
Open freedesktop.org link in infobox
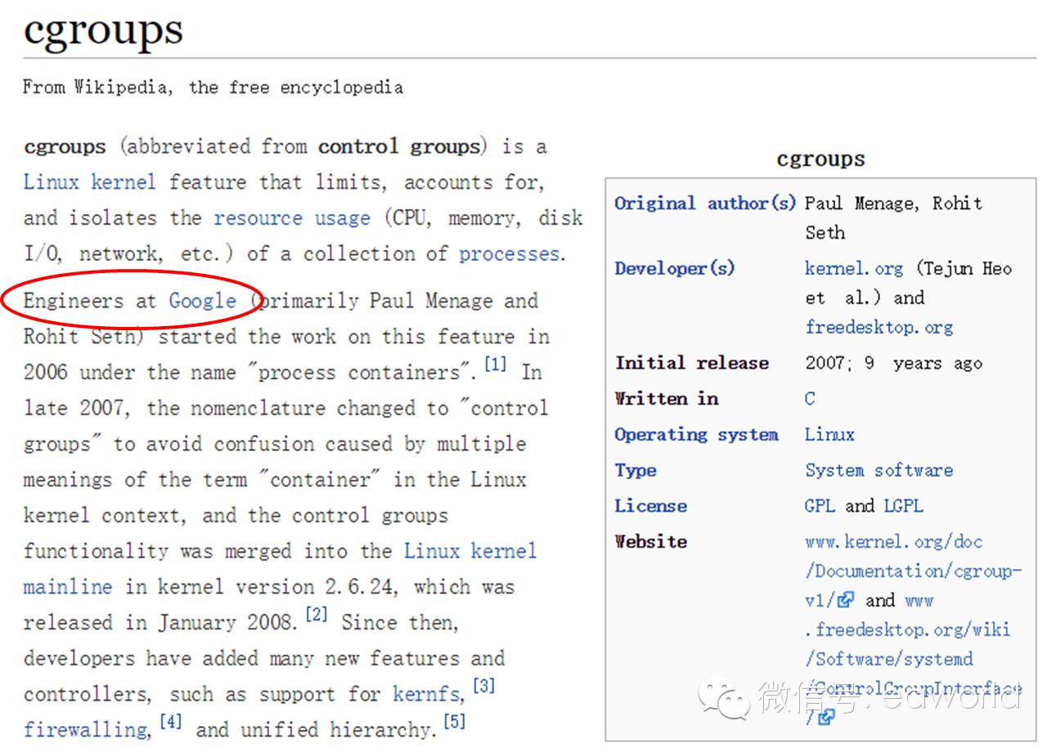click(879, 327)
